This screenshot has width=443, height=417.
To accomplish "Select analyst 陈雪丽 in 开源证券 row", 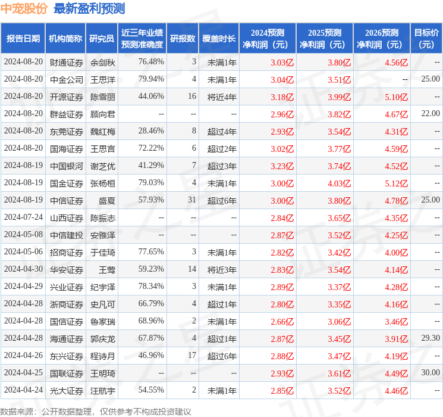I will click(102, 97).
